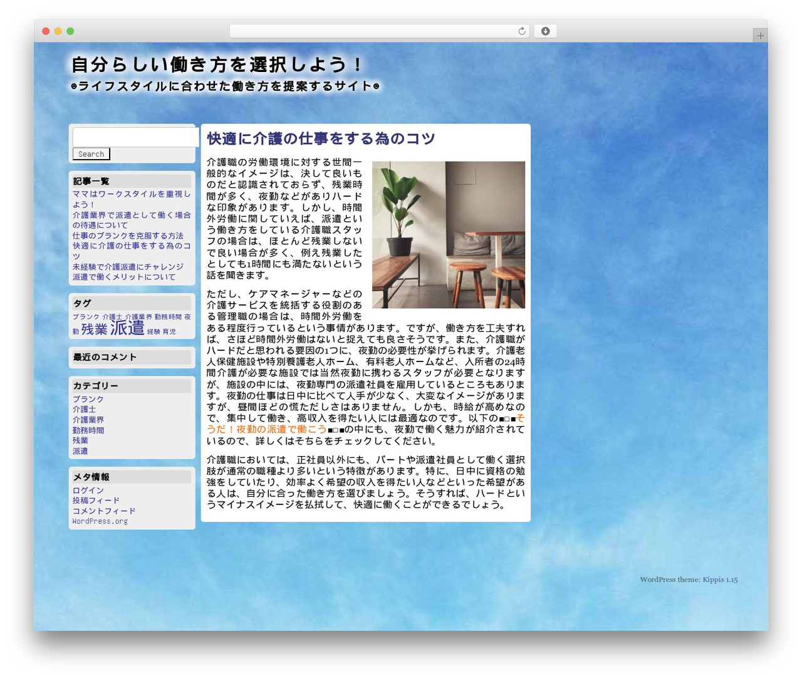Select the 育児 tag in tag cloud
Image resolution: width=802 pixels, height=679 pixels.
169,332
